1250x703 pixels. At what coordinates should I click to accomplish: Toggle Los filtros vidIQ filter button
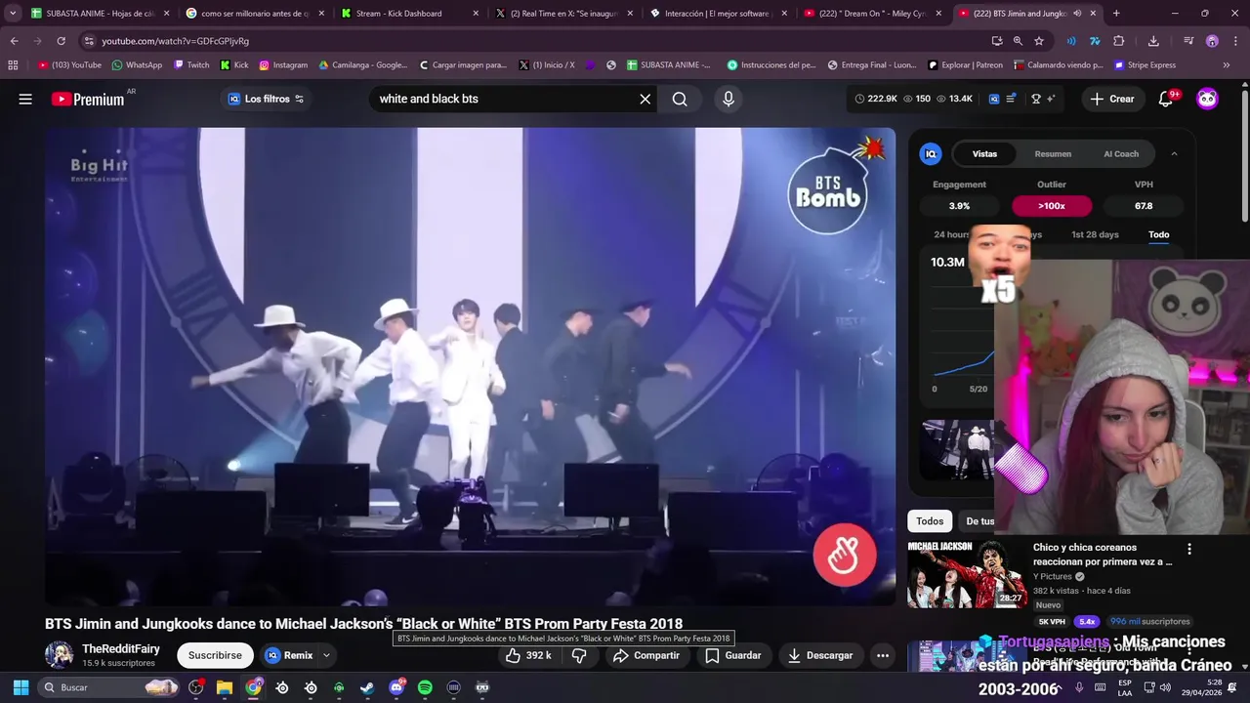tap(266, 99)
